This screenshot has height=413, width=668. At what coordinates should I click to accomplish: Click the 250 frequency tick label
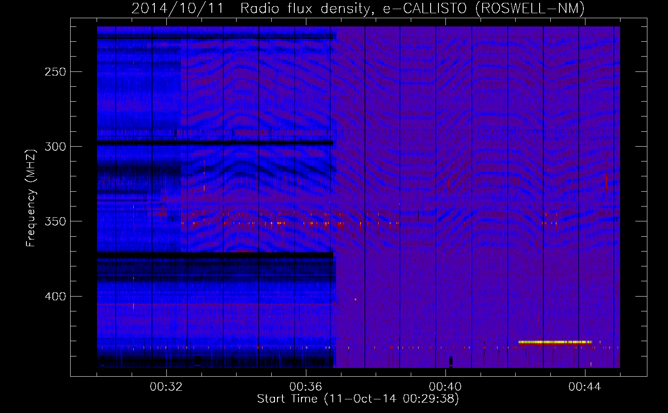click(55, 72)
